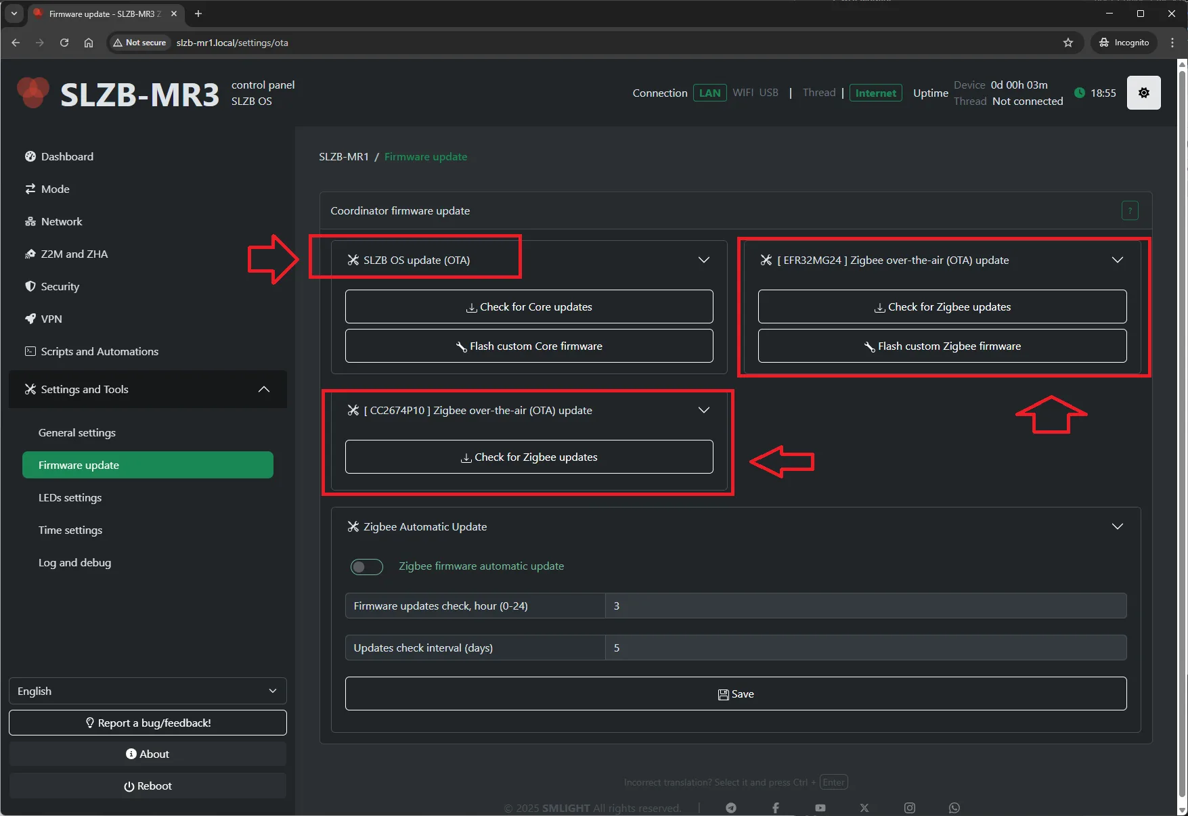Click the help question mark icon
Image resolution: width=1188 pixels, height=816 pixels.
point(1129,210)
